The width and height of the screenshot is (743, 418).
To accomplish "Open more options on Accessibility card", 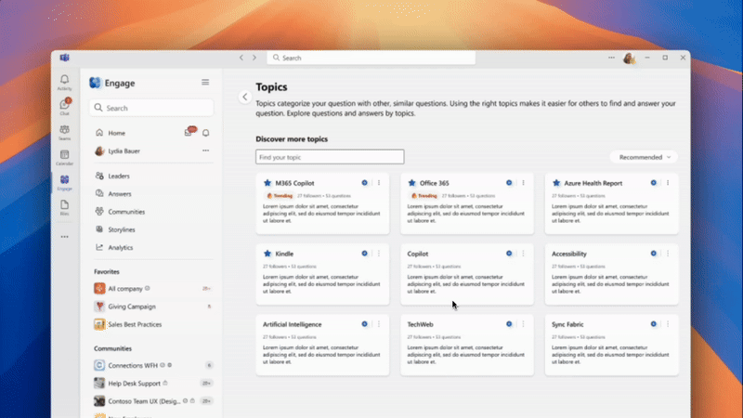I will 668,254.
